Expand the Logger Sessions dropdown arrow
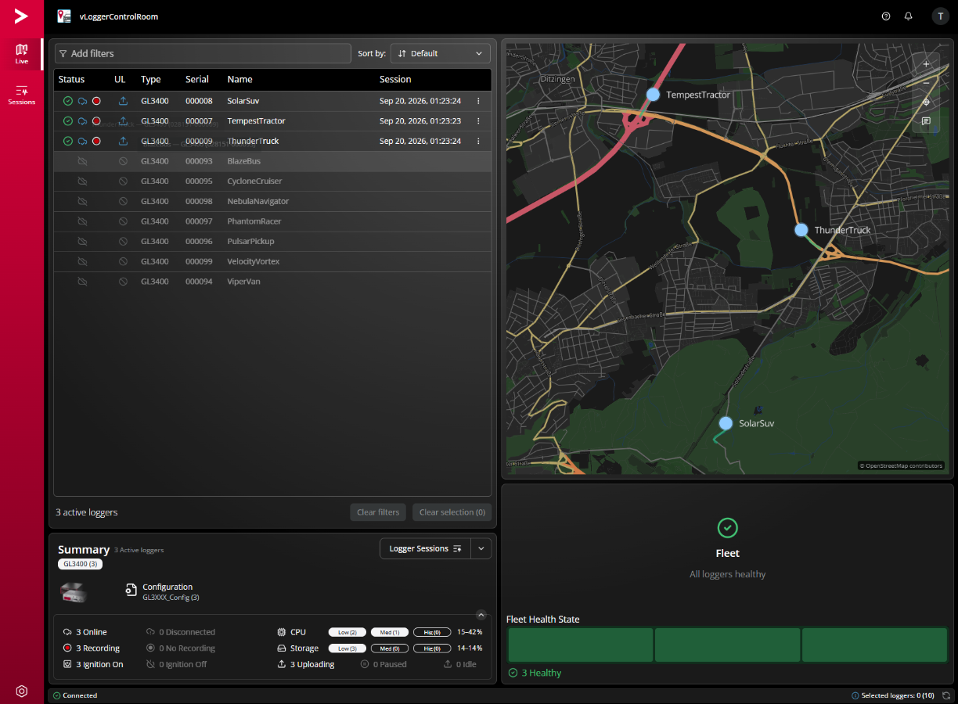Image resolution: width=958 pixels, height=704 pixels. (x=481, y=548)
